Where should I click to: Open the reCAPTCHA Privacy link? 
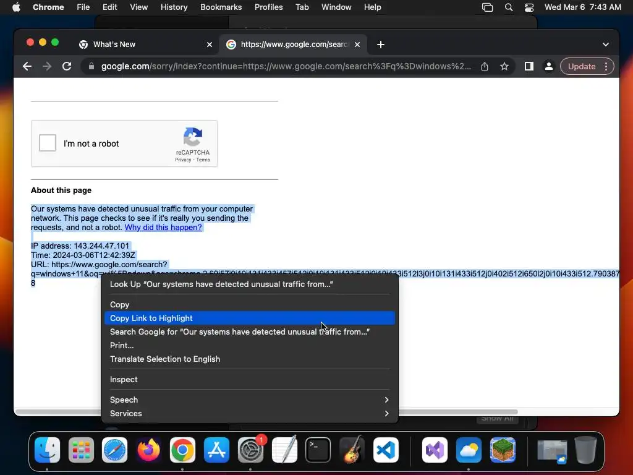tap(183, 160)
